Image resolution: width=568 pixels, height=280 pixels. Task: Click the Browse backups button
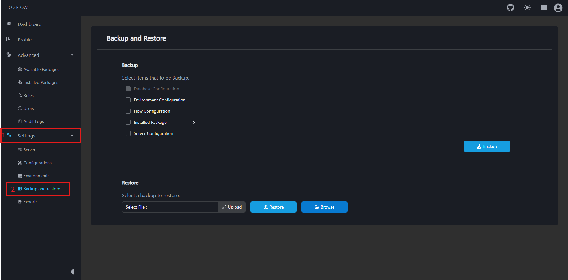click(x=325, y=207)
